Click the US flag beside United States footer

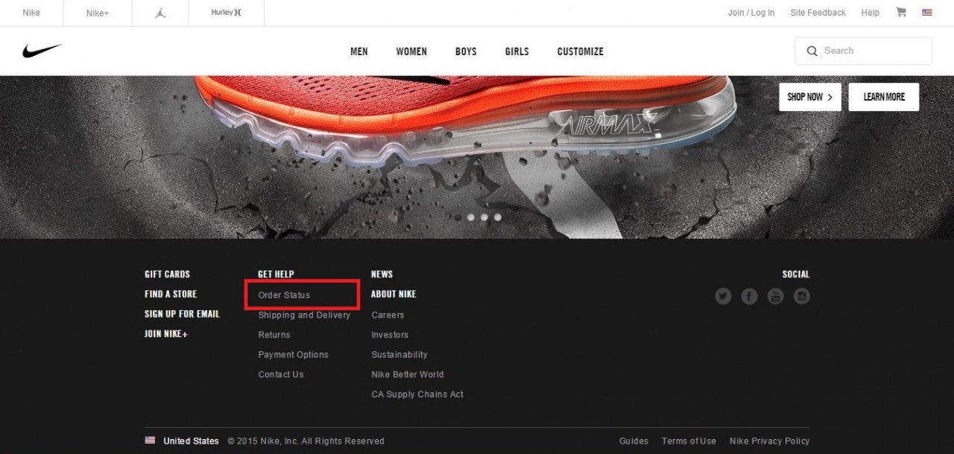click(150, 441)
